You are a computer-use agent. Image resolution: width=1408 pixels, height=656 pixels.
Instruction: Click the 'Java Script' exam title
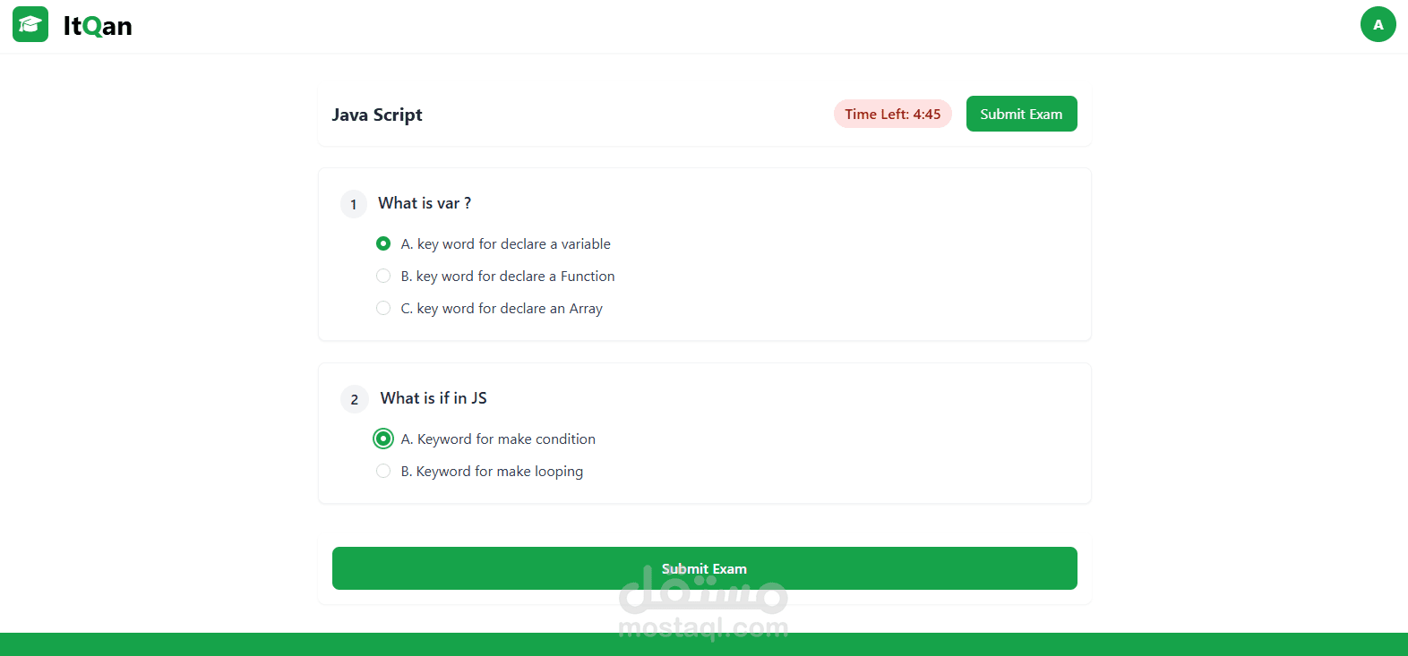[x=377, y=115]
